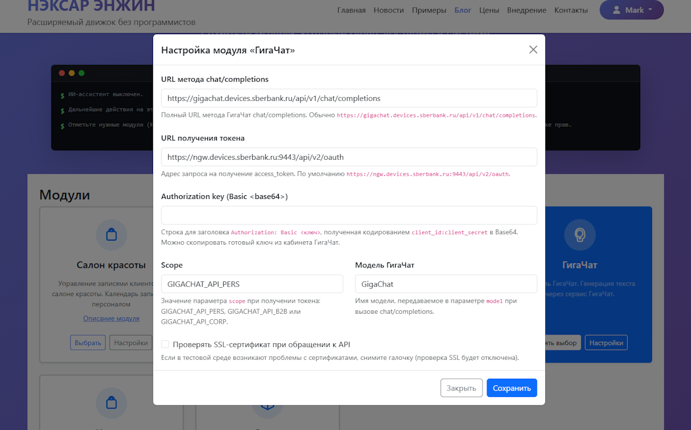
Task: Switch to the Внедрение section in the navigation
Action: 526,10
